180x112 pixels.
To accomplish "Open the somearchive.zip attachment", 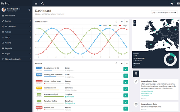I will 147,91.
